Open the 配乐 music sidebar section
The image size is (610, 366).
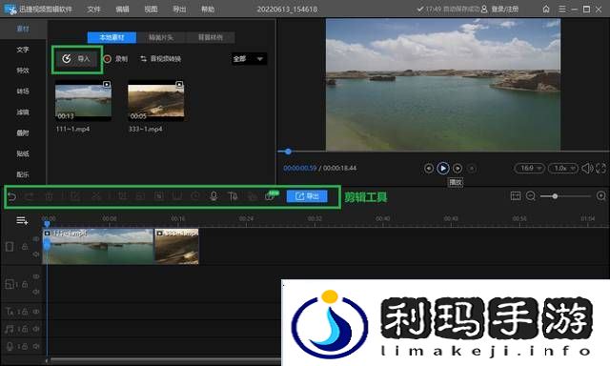pyautogui.click(x=23, y=174)
